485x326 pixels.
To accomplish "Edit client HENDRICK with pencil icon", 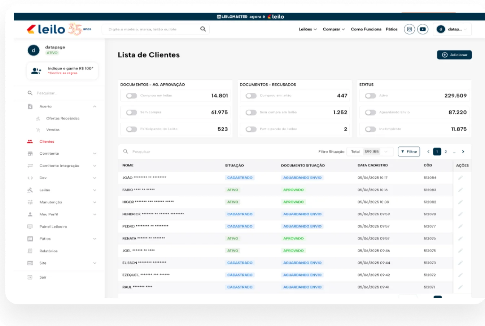I will [460, 214].
